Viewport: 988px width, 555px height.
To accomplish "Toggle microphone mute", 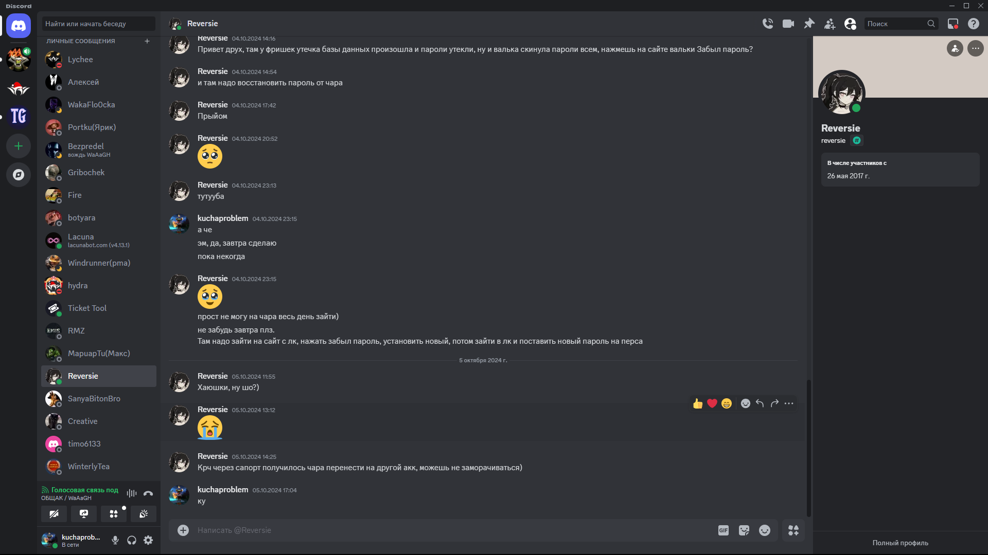I will 115,540.
